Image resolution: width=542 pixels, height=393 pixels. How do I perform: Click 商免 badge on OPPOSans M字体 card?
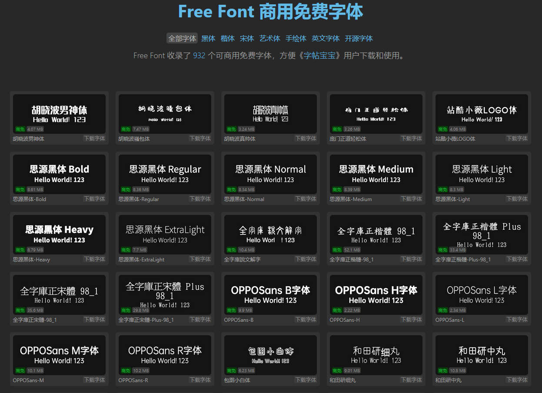pos(20,371)
